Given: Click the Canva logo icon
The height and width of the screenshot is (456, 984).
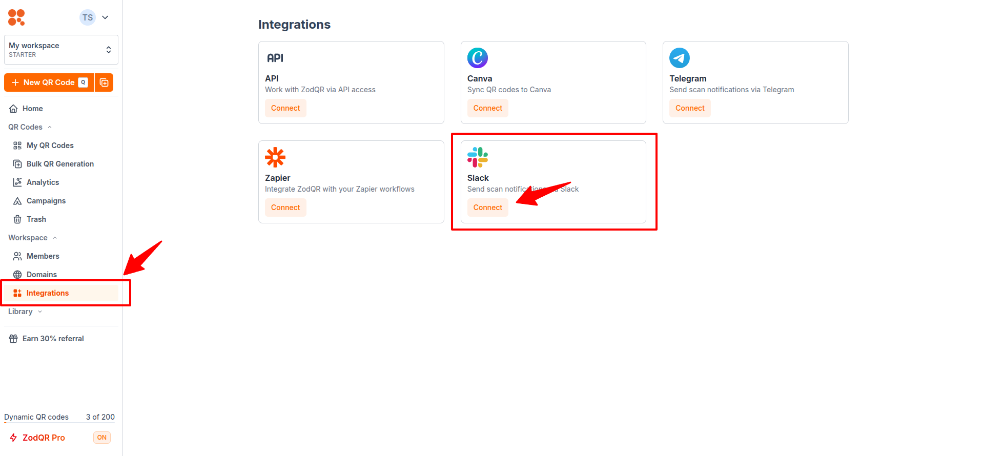Looking at the screenshot, I should tap(478, 58).
